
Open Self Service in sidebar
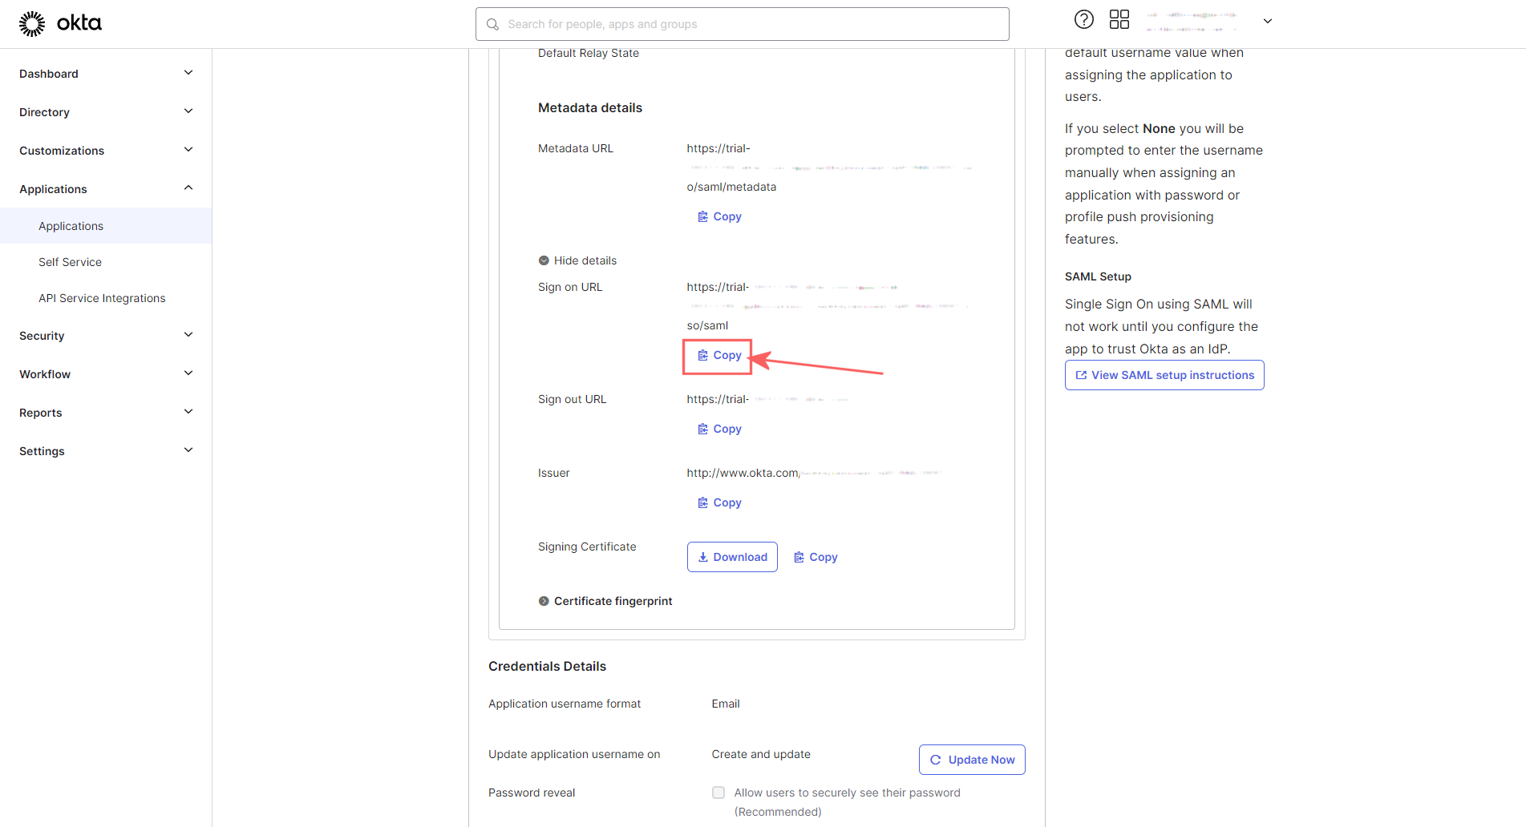tap(70, 262)
